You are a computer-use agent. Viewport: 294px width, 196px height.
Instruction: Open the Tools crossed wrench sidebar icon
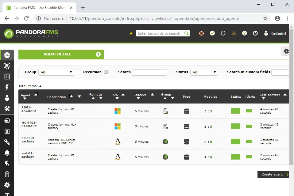tap(7, 109)
